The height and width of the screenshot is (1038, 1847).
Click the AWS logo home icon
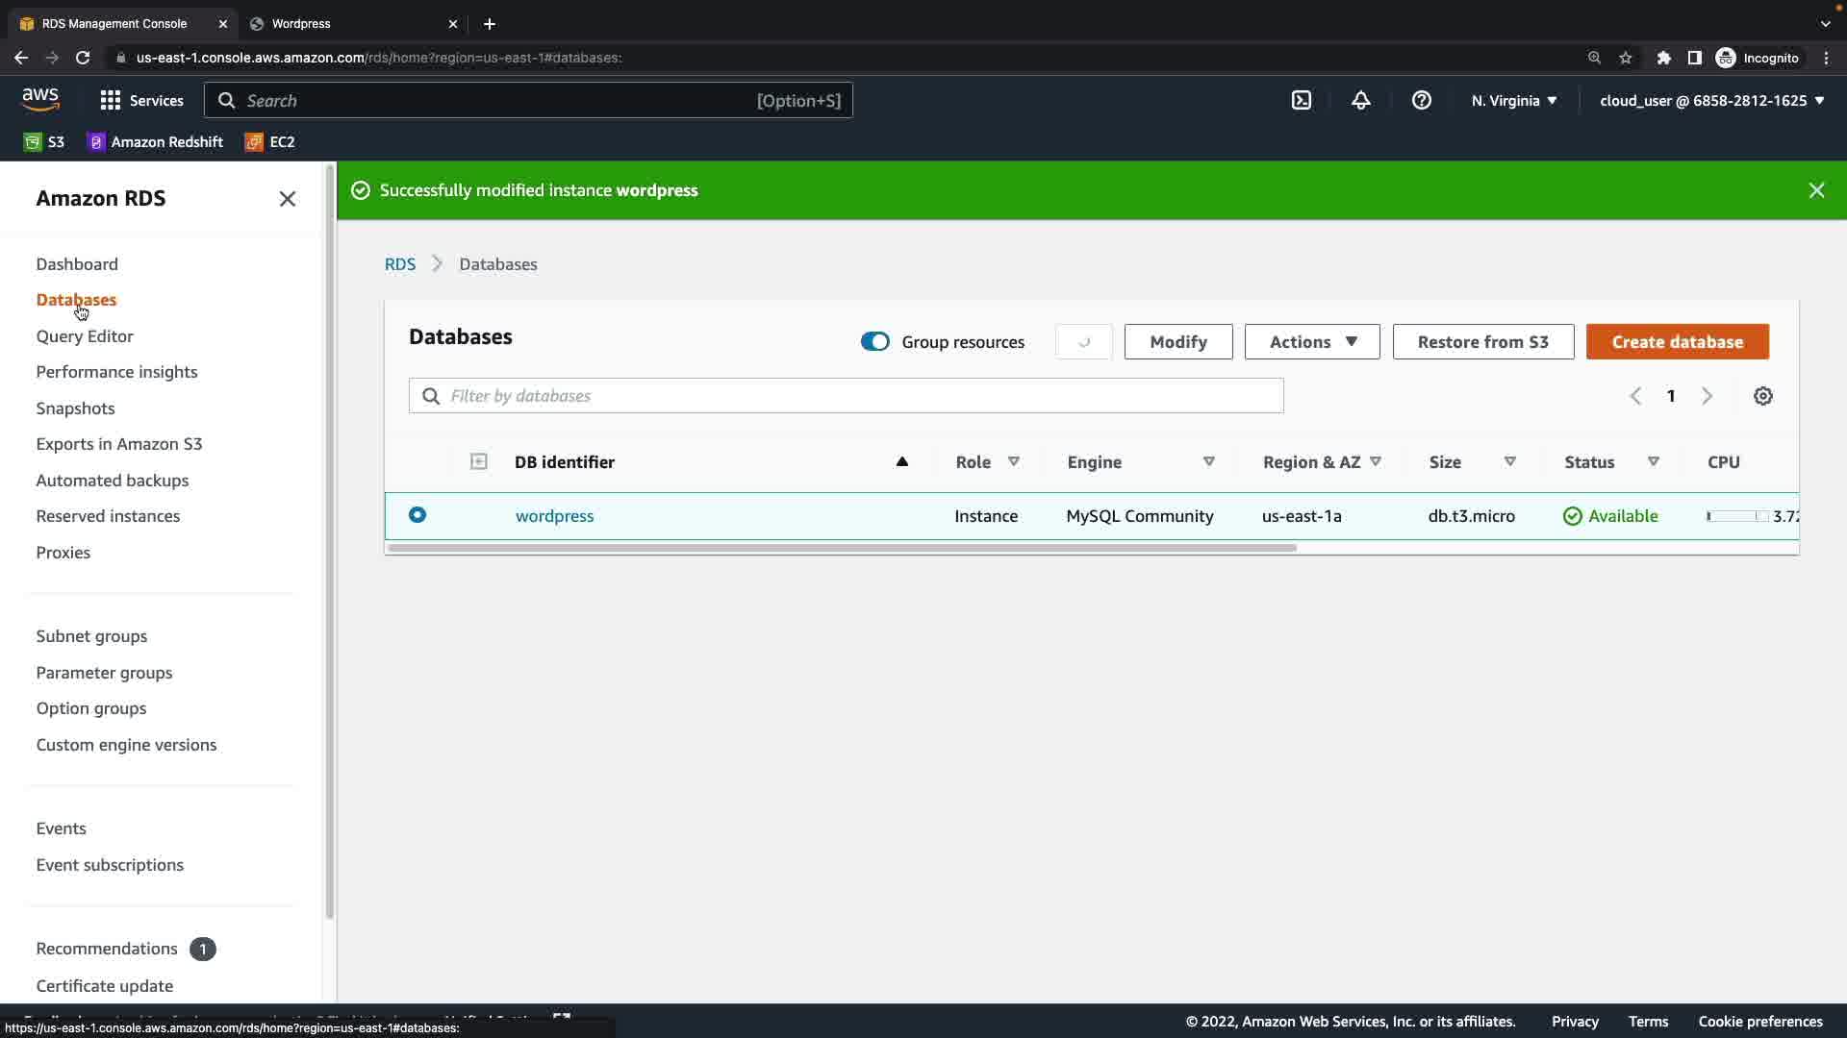pos(40,100)
